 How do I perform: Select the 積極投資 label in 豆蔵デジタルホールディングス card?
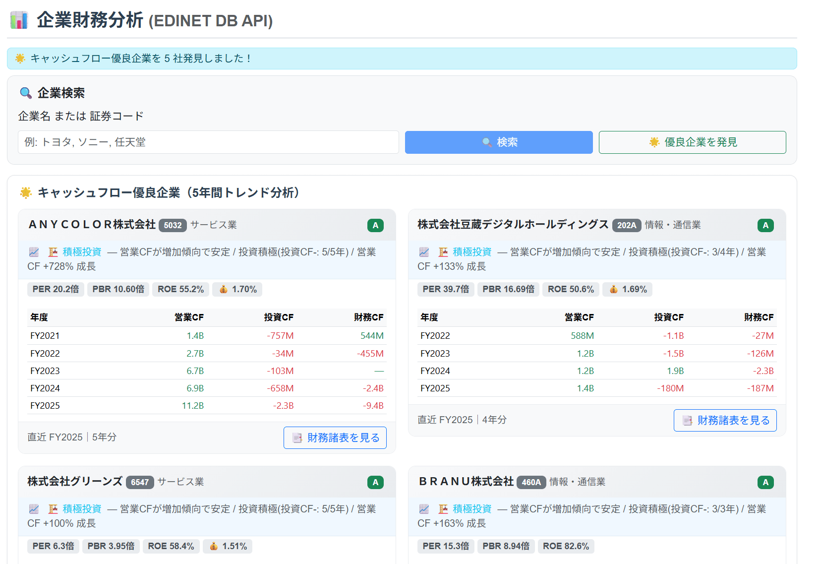[x=472, y=252]
